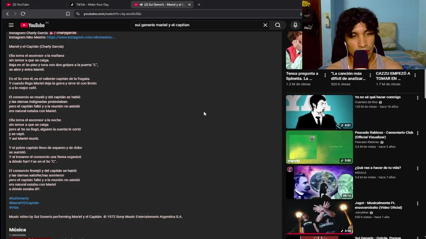Reload the page with the refresh icon
Image resolution: width=426 pixels, height=239 pixels.
point(23,14)
